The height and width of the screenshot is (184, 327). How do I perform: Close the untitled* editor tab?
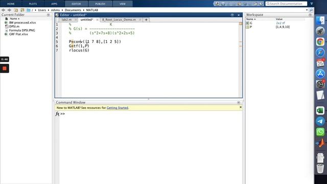[97, 19]
